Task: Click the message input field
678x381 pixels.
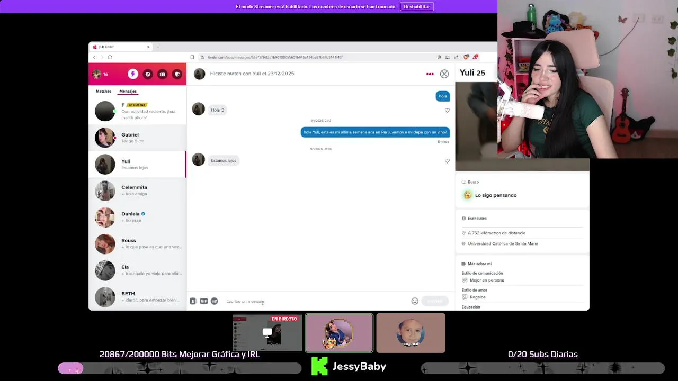Action: pos(315,301)
